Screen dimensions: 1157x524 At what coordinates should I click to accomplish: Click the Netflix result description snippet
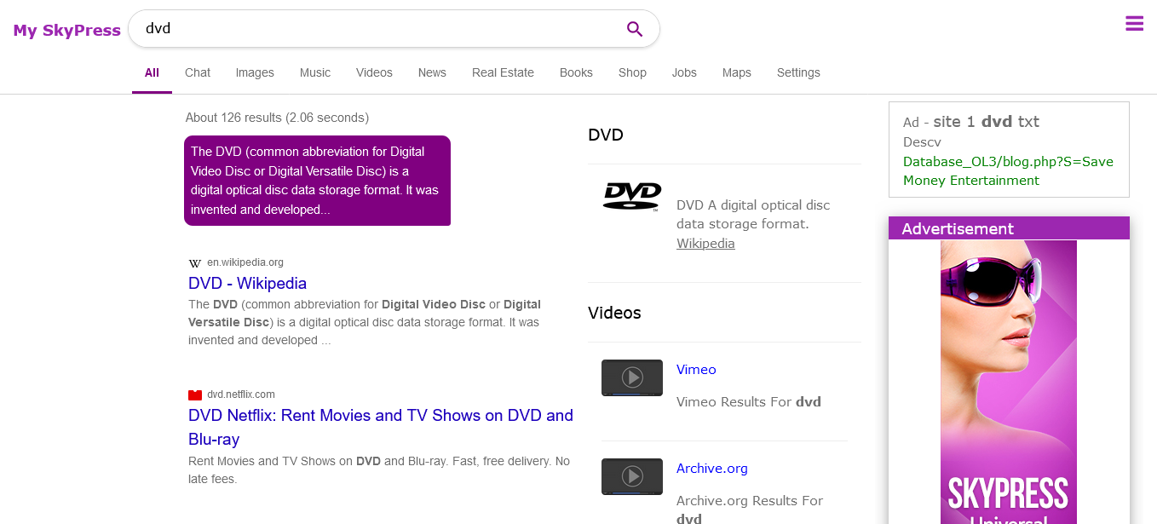(379, 470)
